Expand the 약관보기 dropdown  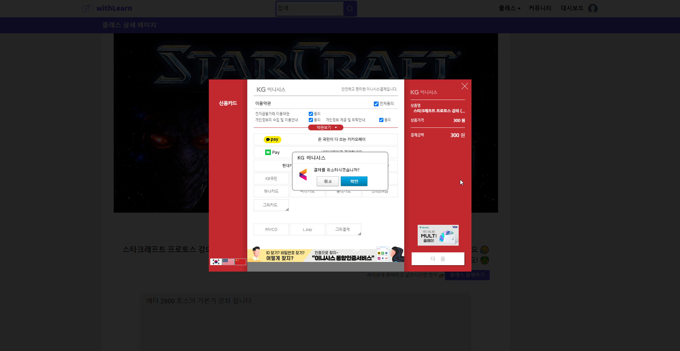pyautogui.click(x=325, y=127)
